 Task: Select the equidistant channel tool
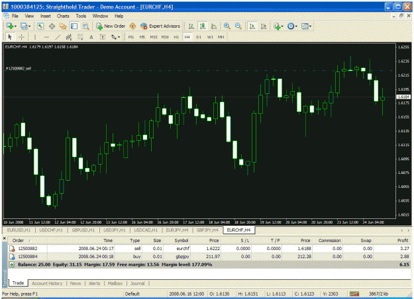(x=69, y=37)
